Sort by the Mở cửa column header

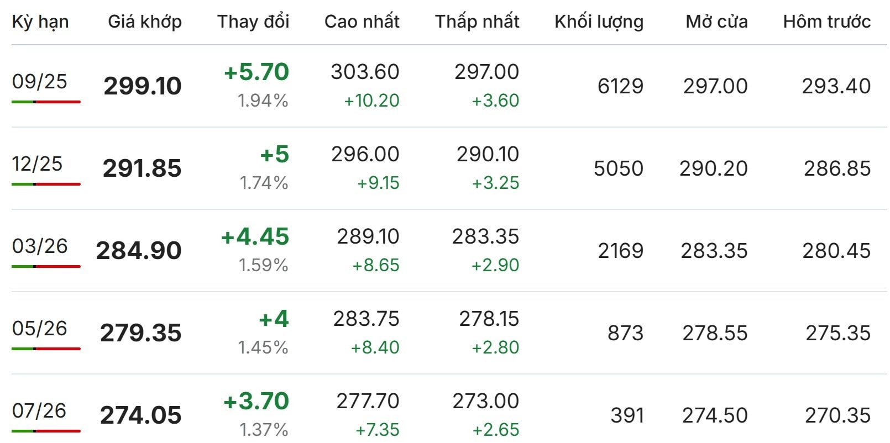click(x=717, y=22)
